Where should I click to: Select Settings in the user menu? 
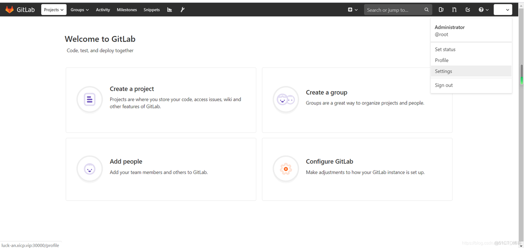[x=443, y=71]
